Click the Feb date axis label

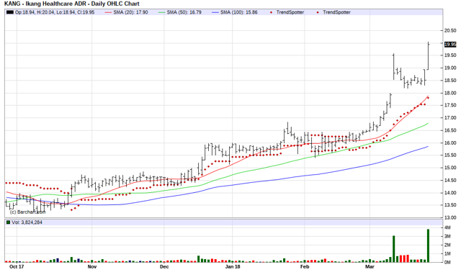point(305,266)
